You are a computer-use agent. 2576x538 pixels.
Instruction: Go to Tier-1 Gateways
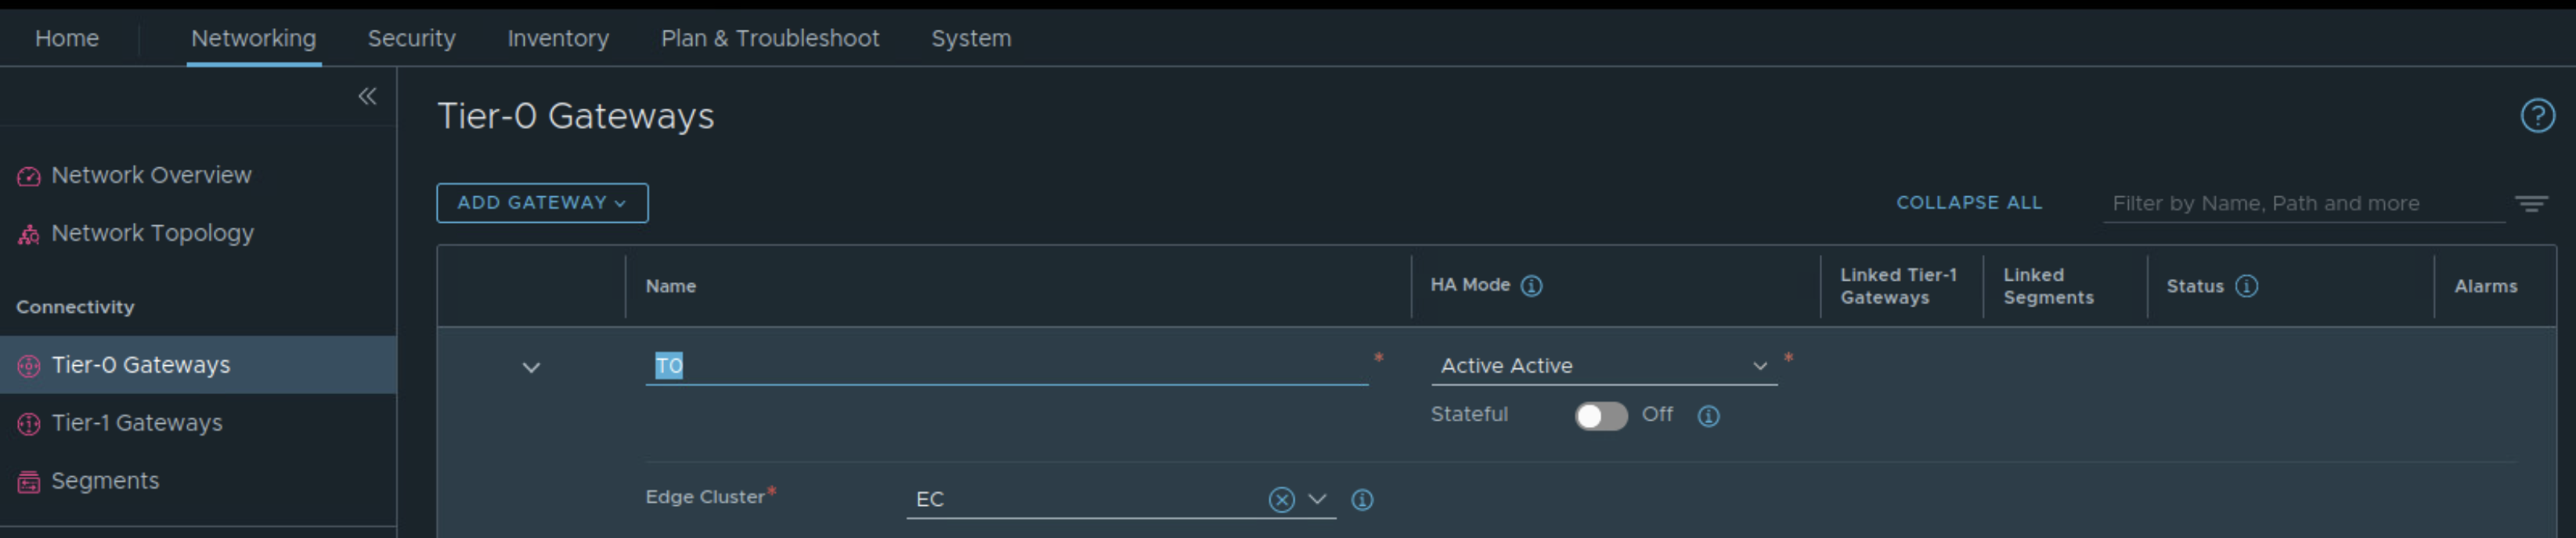[137, 423]
